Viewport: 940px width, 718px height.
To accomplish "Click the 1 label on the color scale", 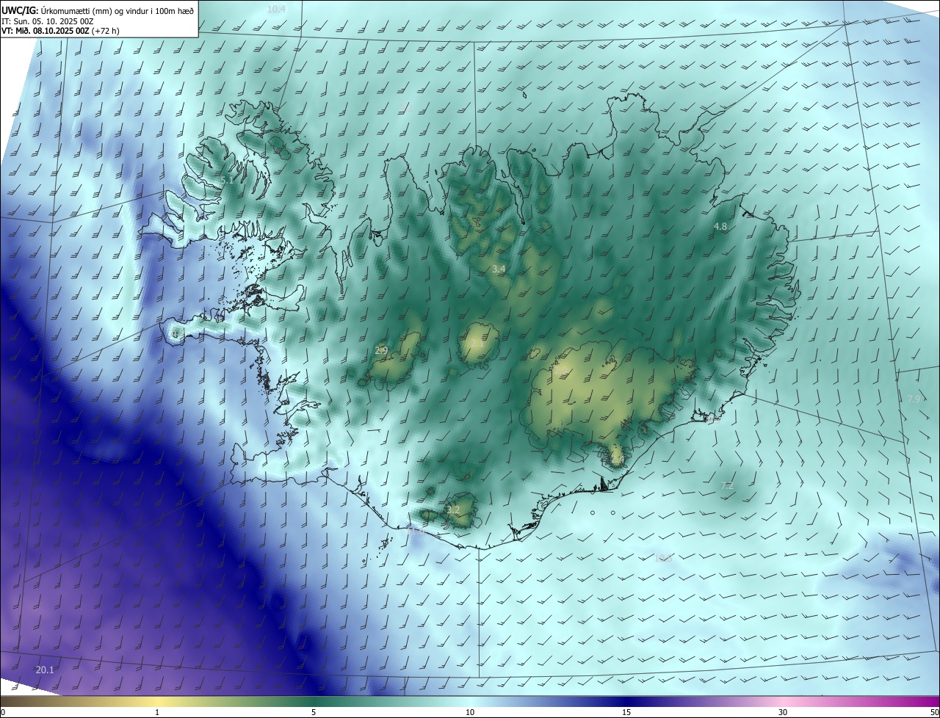I will pos(157,712).
